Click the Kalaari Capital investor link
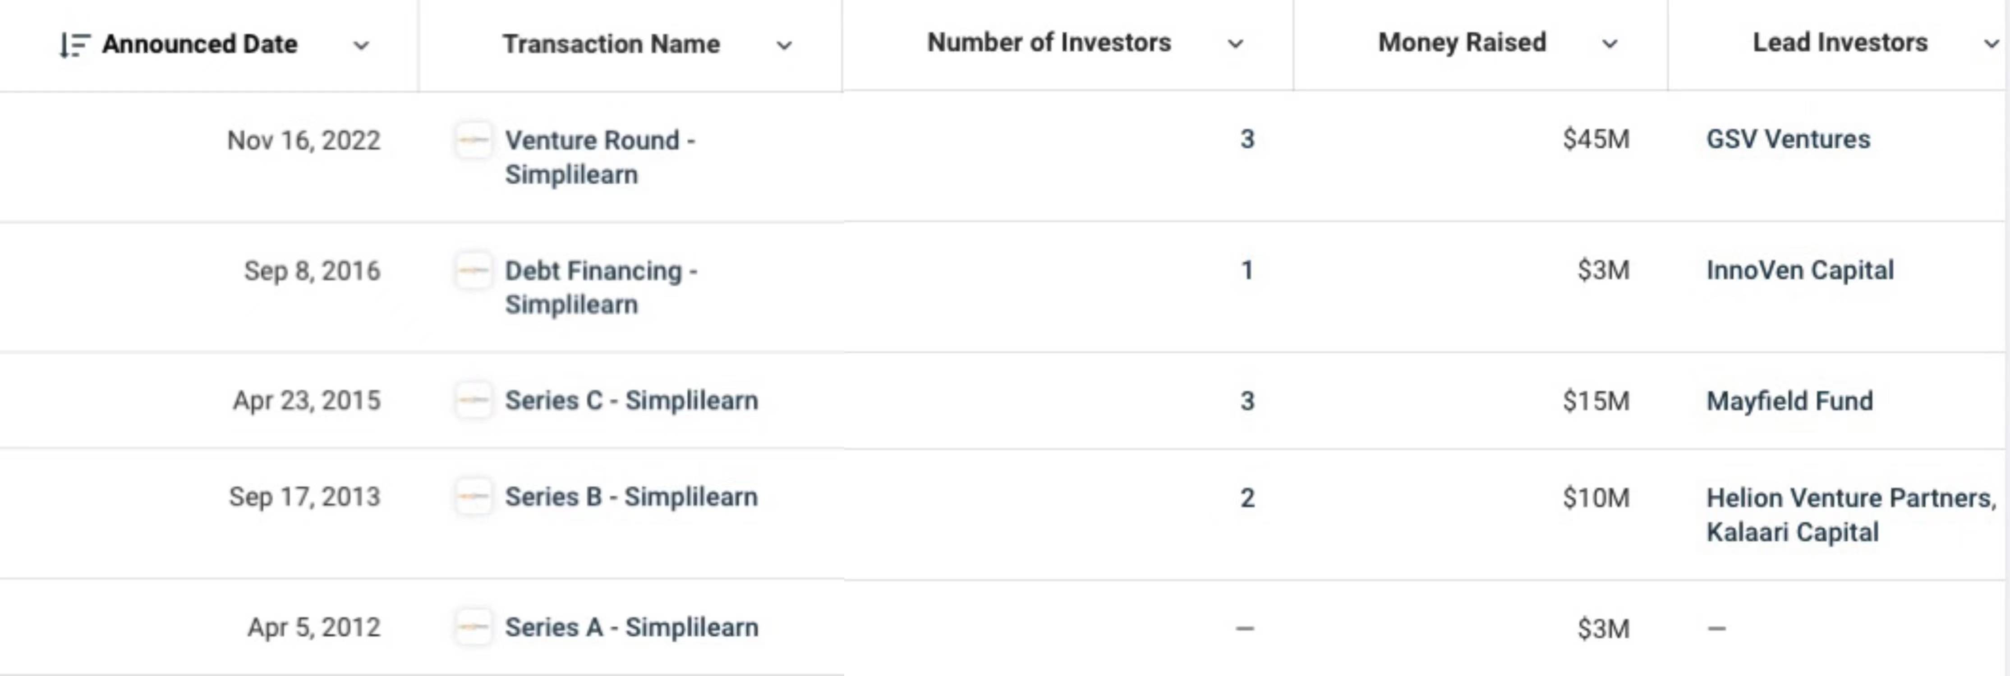Screen dimensions: 2010x676 [x=1792, y=532]
